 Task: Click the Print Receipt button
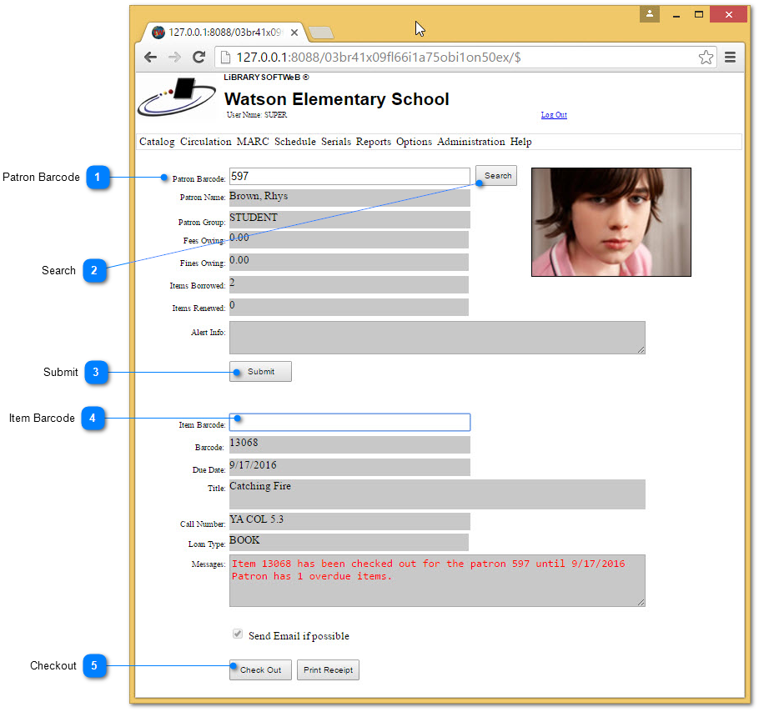click(x=328, y=670)
